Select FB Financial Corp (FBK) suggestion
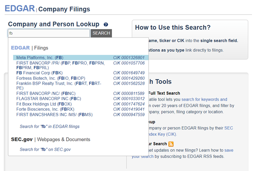This screenshot has height=171, width=254. (81, 73)
